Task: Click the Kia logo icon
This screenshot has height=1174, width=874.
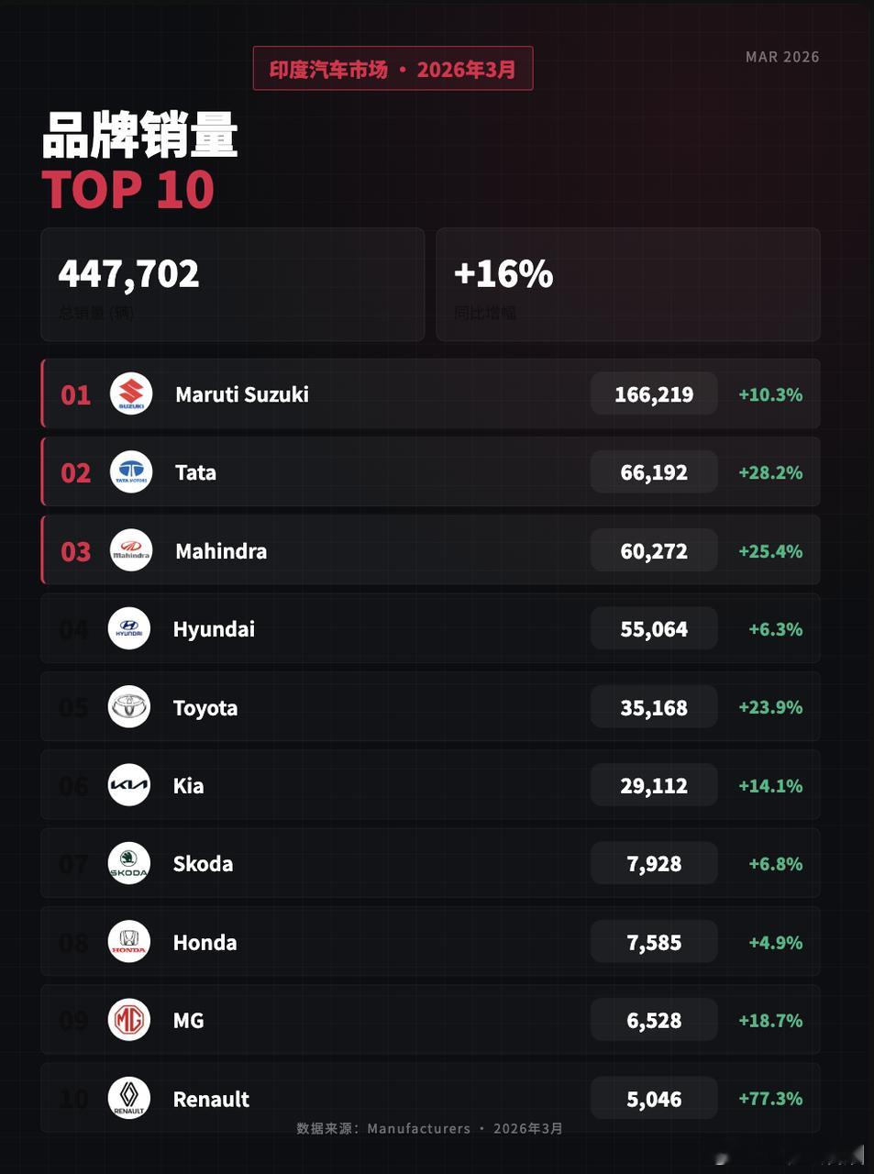Action: click(129, 785)
